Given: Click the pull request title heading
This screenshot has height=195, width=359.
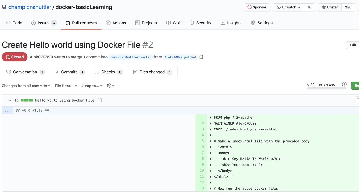Looking at the screenshot, I should click(x=77, y=45).
